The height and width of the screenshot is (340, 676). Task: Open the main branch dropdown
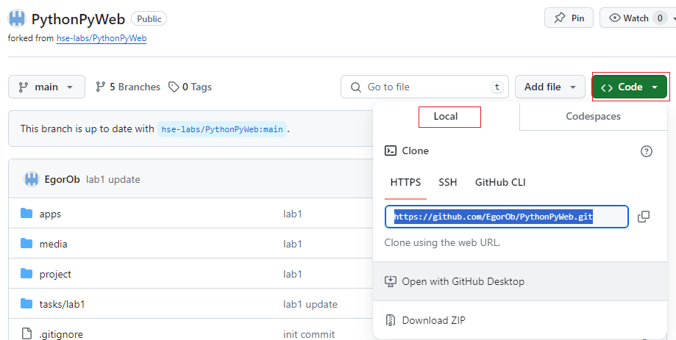click(46, 87)
